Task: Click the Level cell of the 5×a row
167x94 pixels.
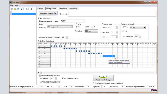Action: [x=47, y=56]
